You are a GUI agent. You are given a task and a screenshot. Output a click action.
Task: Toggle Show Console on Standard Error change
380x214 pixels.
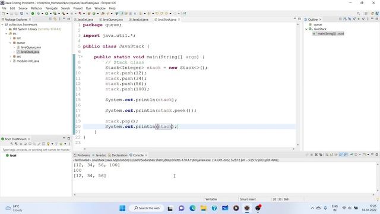pyautogui.click(x=346, y=155)
